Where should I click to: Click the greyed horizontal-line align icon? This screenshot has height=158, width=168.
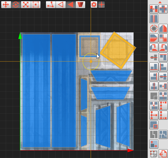point(154,58)
